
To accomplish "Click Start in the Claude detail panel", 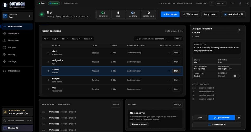I will 200,118.
